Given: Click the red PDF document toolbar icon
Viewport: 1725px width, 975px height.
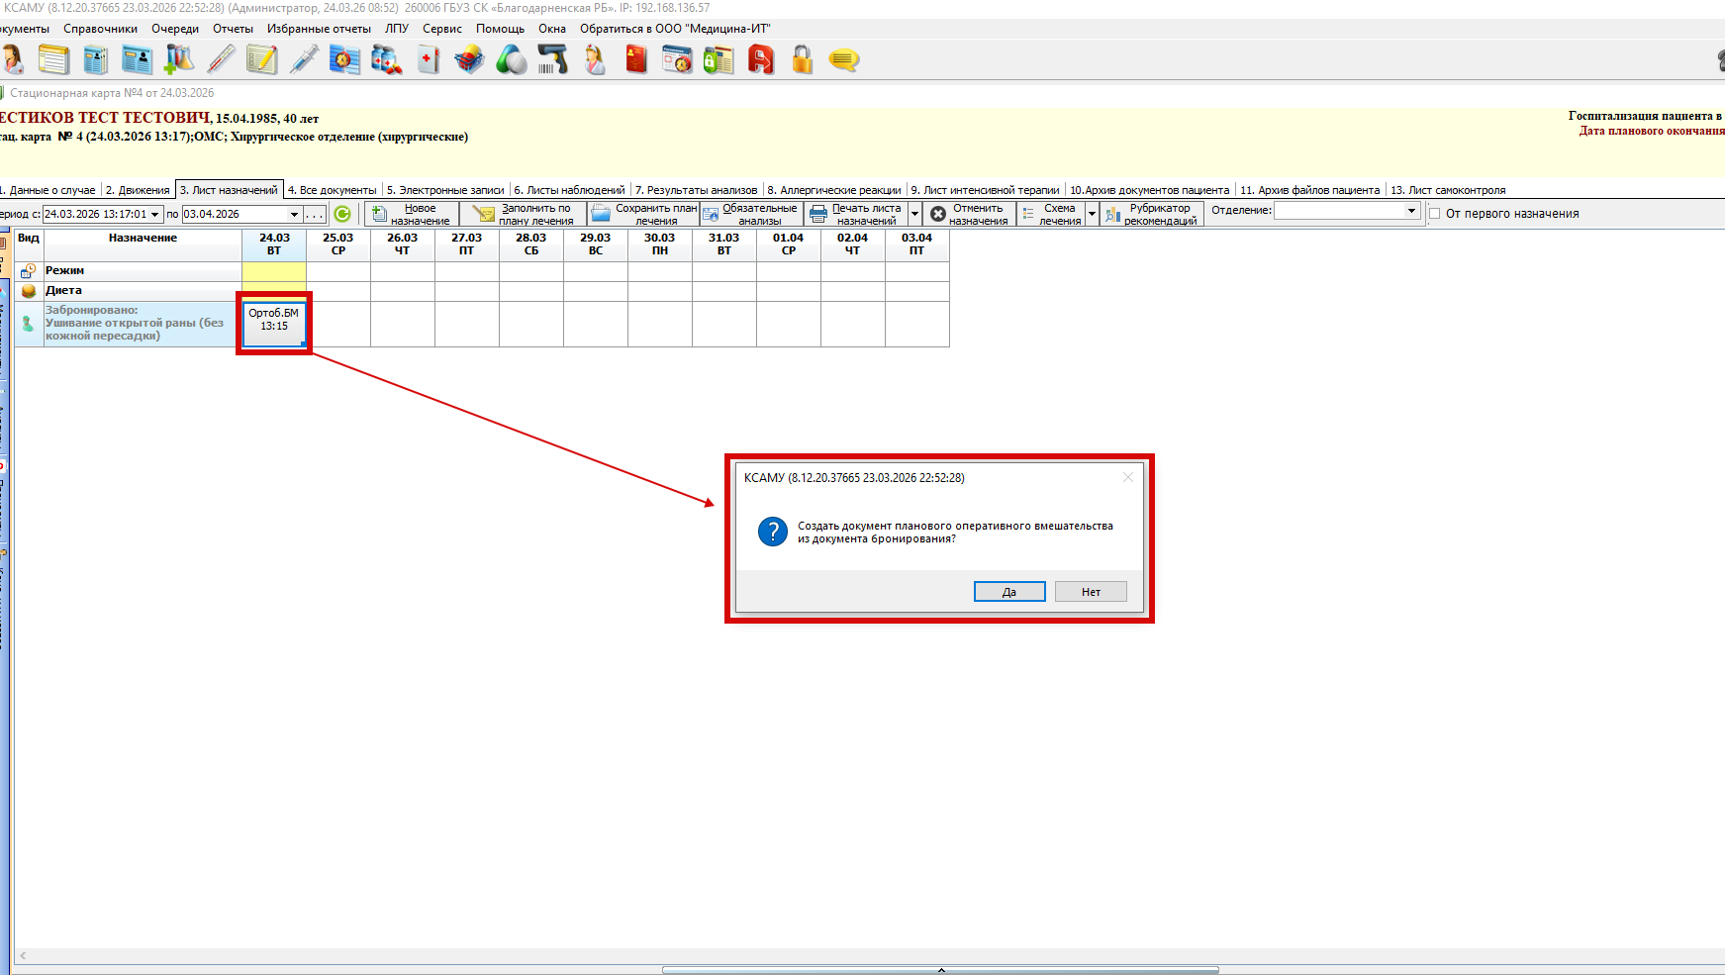Looking at the screenshot, I should point(760,60).
